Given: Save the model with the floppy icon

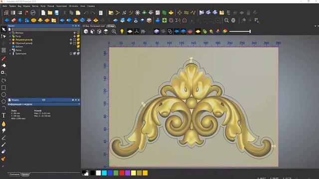Looking at the screenshot, I should [x=57, y=13].
